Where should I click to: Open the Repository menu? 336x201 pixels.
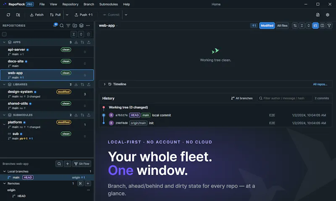tap(70, 4)
